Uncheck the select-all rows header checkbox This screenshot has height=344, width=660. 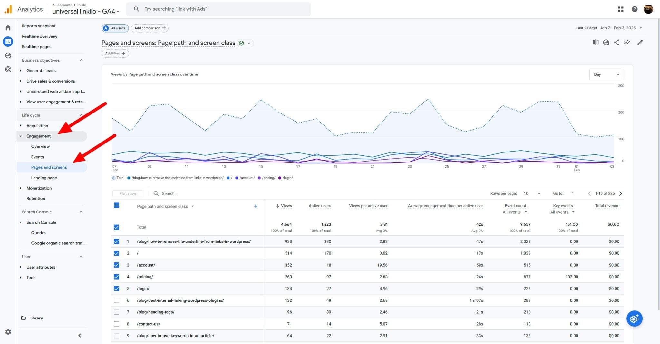coord(116,205)
